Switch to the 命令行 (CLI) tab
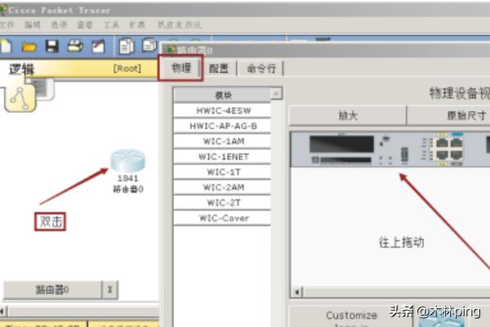This screenshot has height=327, width=490. (261, 69)
